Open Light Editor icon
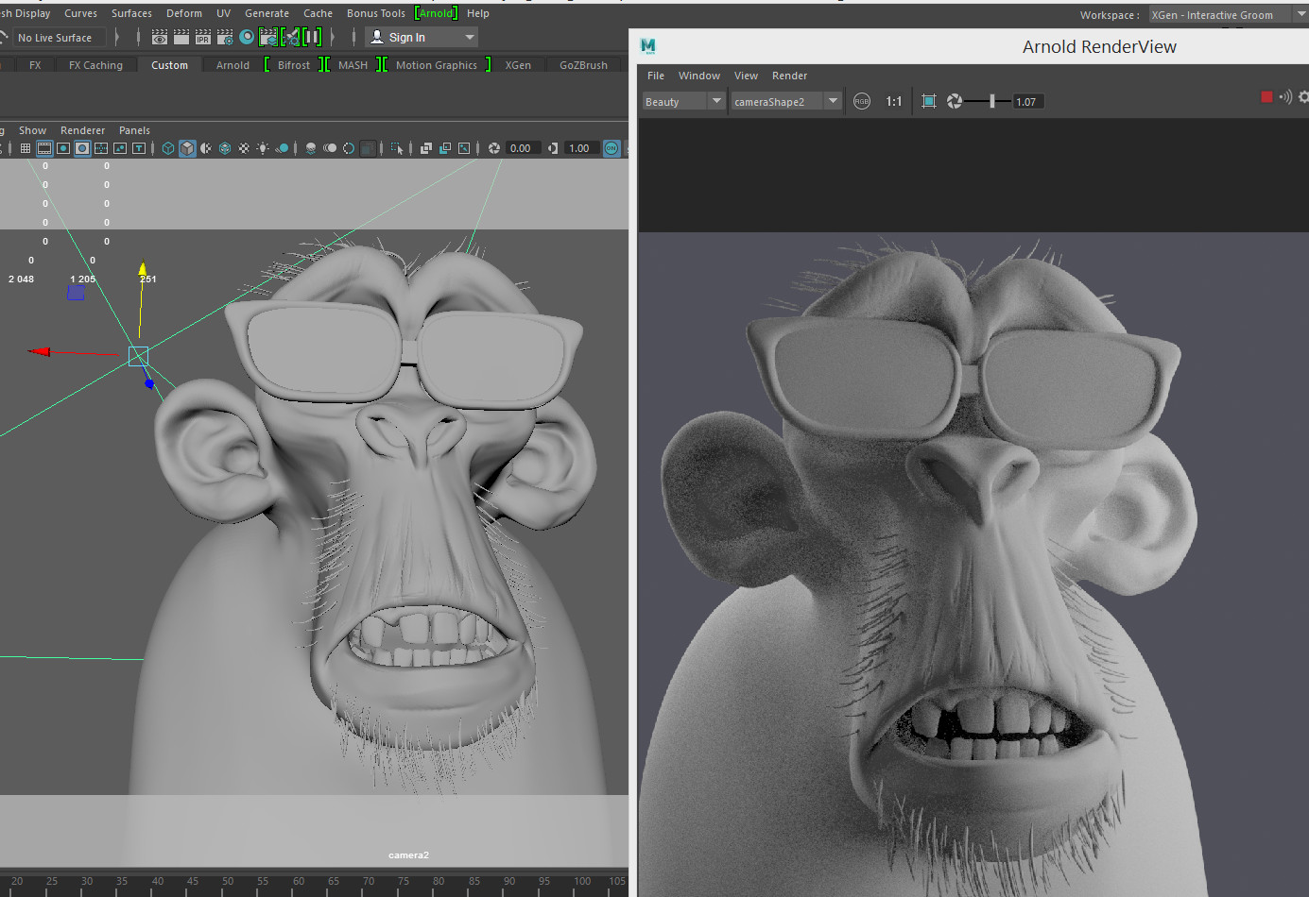Image resolution: width=1309 pixels, height=897 pixels. tap(291, 37)
